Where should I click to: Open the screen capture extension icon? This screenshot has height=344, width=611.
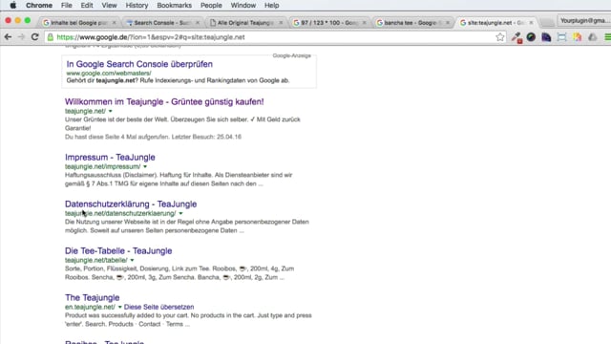tap(561, 37)
